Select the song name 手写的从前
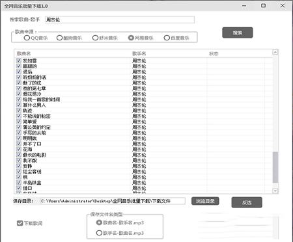The image size is (293, 242). click(35, 133)
